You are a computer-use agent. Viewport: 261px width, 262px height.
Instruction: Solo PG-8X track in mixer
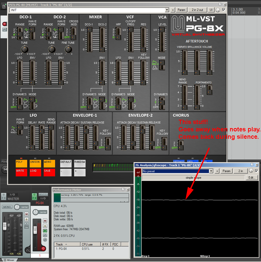pyautogui.click(x=45, y=226)
